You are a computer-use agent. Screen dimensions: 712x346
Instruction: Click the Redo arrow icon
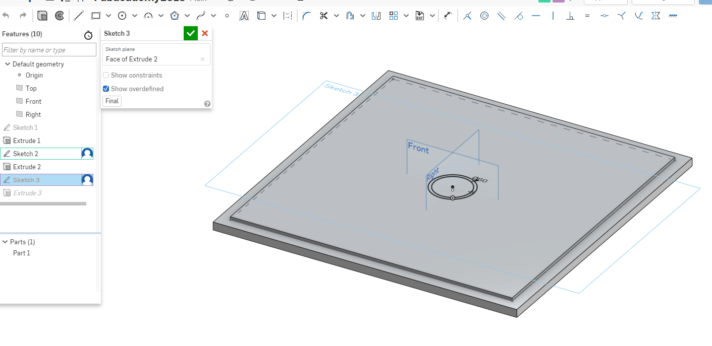[23, 16]
